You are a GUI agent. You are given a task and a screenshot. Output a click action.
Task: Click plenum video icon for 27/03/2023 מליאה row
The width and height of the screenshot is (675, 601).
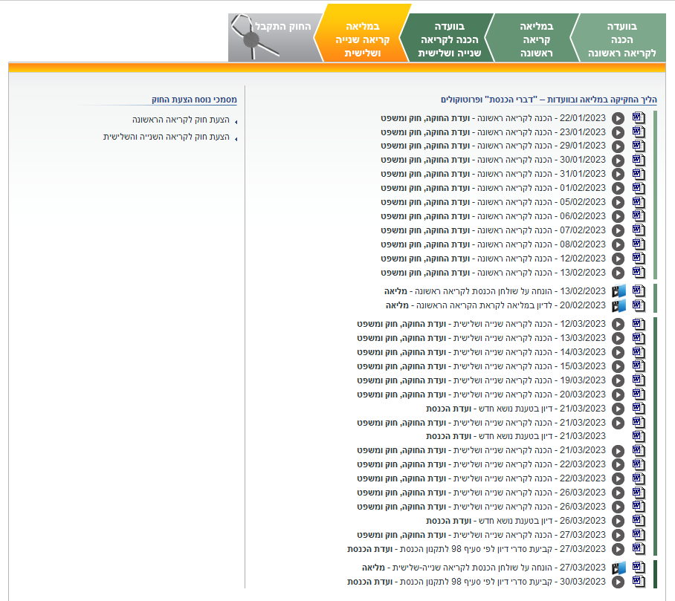tap(619, 568)
